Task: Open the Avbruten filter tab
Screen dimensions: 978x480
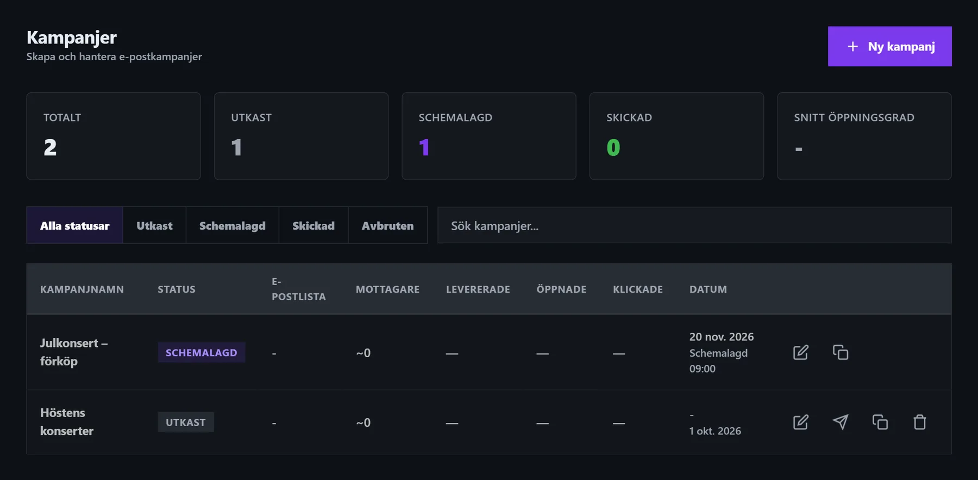Action: coord(388,225)
